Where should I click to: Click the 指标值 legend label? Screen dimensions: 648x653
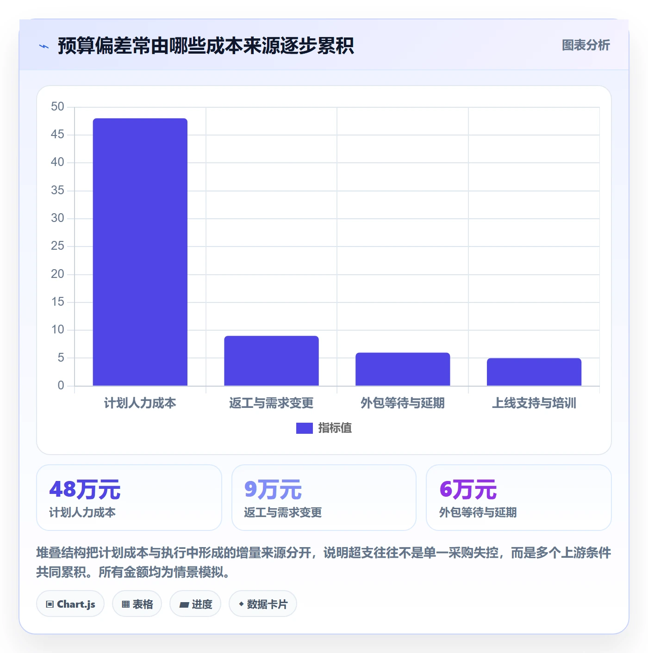[335, 428]
